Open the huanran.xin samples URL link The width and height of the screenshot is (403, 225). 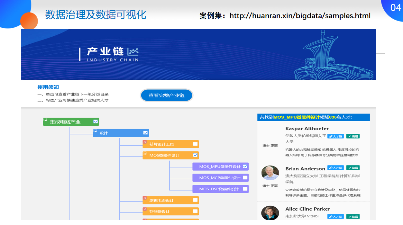tap(300, 16)
